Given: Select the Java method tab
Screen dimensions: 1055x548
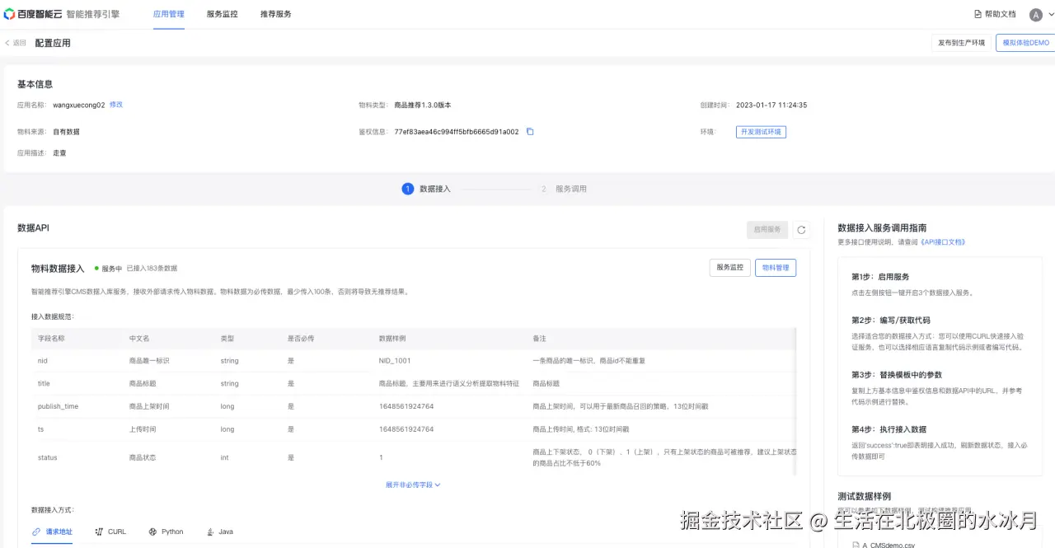Looking at the screenshot, I should click(x=220, y=532).
